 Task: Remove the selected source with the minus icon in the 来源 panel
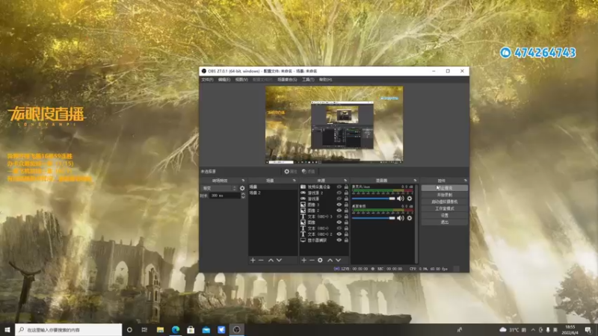click(x=312, y=260)
